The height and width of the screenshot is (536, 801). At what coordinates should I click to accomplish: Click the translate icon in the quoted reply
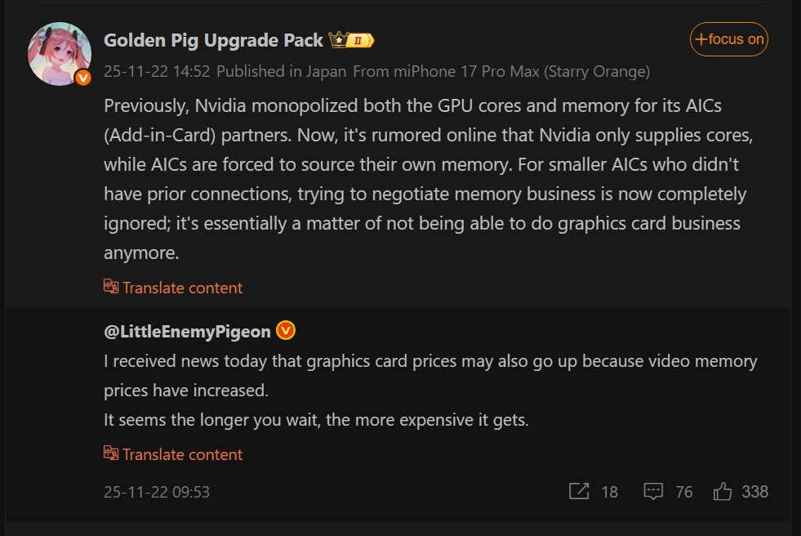tap(111, 454)
